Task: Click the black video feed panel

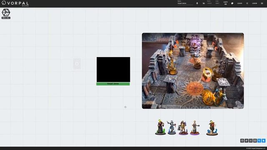Action: pos(113,70)
